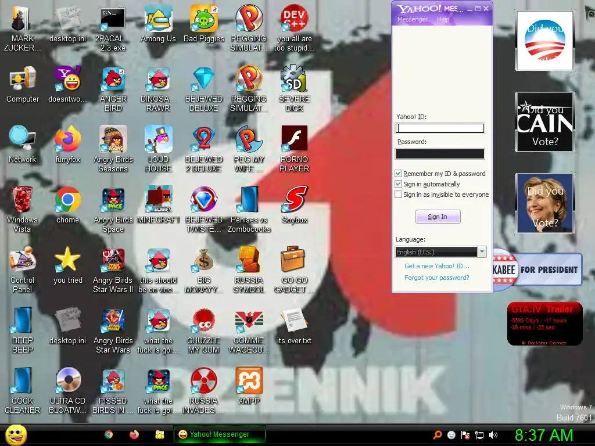
Task: Open Firefox from the taskbar
Action: point(134,434)
